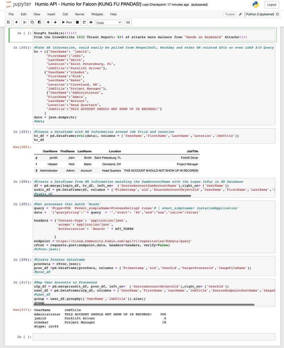The image size is (284, 348).
Task: Click the jsmith cell in the table
Action: click(x=53, y=158)
